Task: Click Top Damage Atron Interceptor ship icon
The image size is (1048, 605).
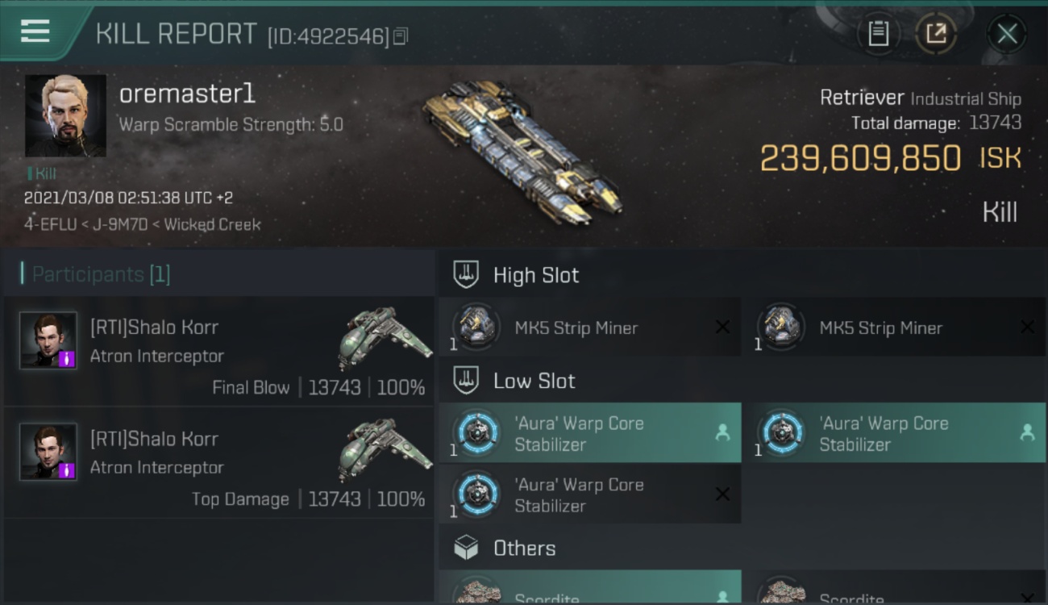Action: click(383, 448)
